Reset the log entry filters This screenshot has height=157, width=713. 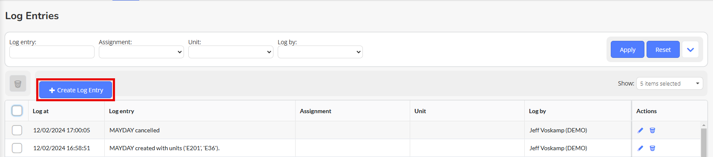point(663,50)
